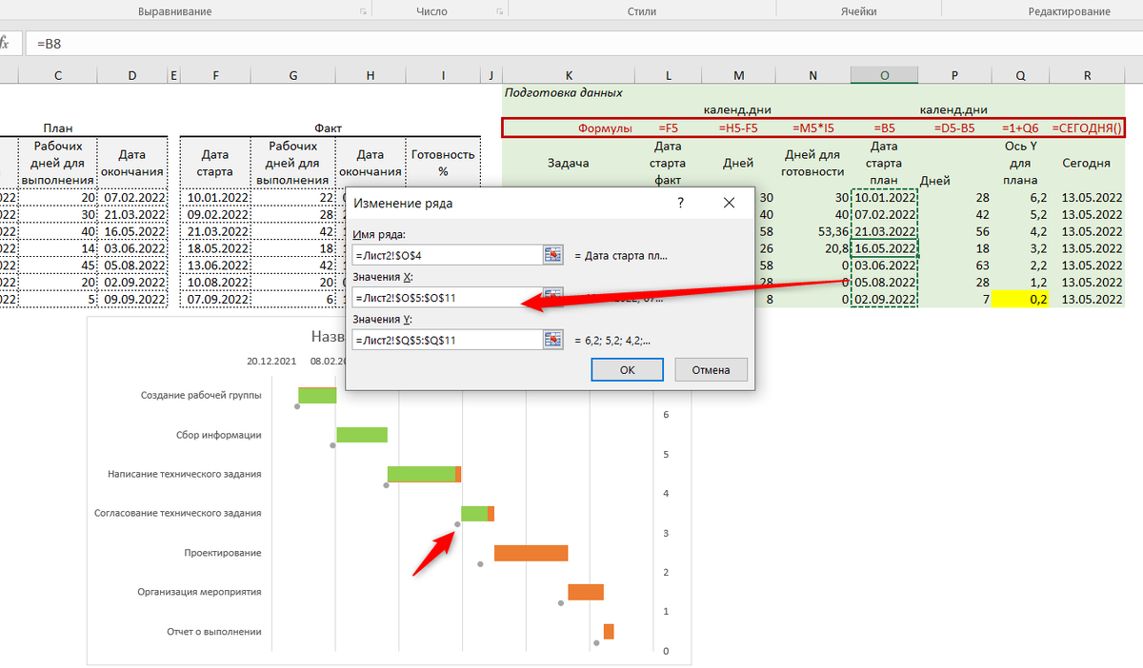
Task: Select the Готовность % header cell
Action: pos(441,162)
